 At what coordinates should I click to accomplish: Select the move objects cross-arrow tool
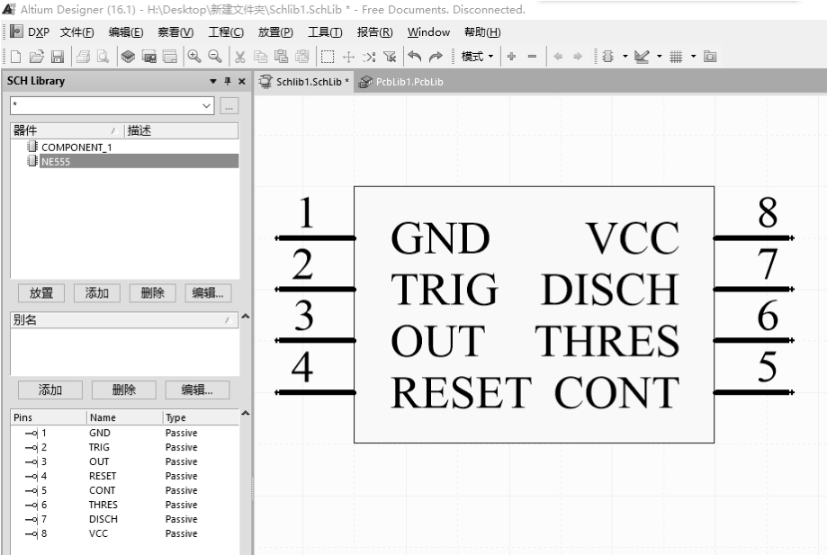348,57
